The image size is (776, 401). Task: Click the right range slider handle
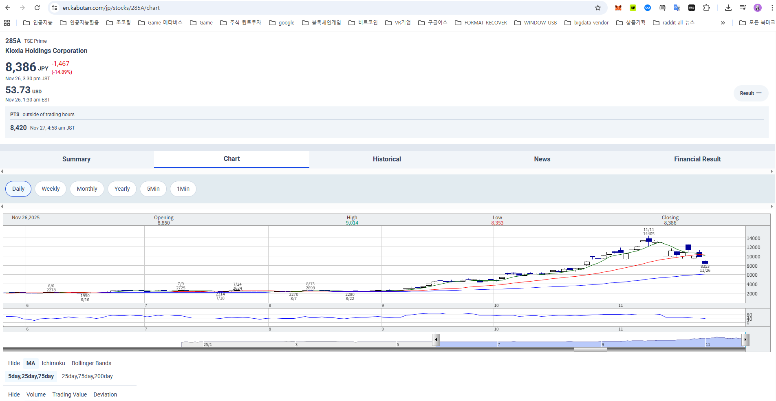pos(745,339)
